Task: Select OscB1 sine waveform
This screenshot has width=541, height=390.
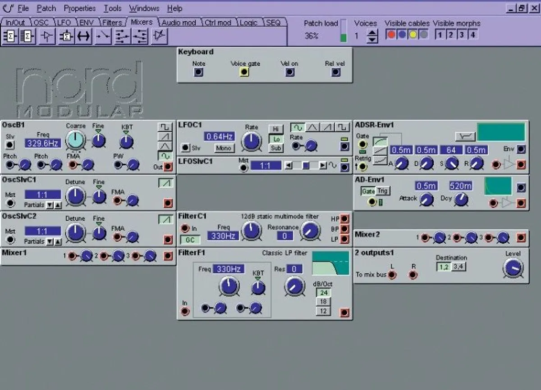Action: pos(165,155)
